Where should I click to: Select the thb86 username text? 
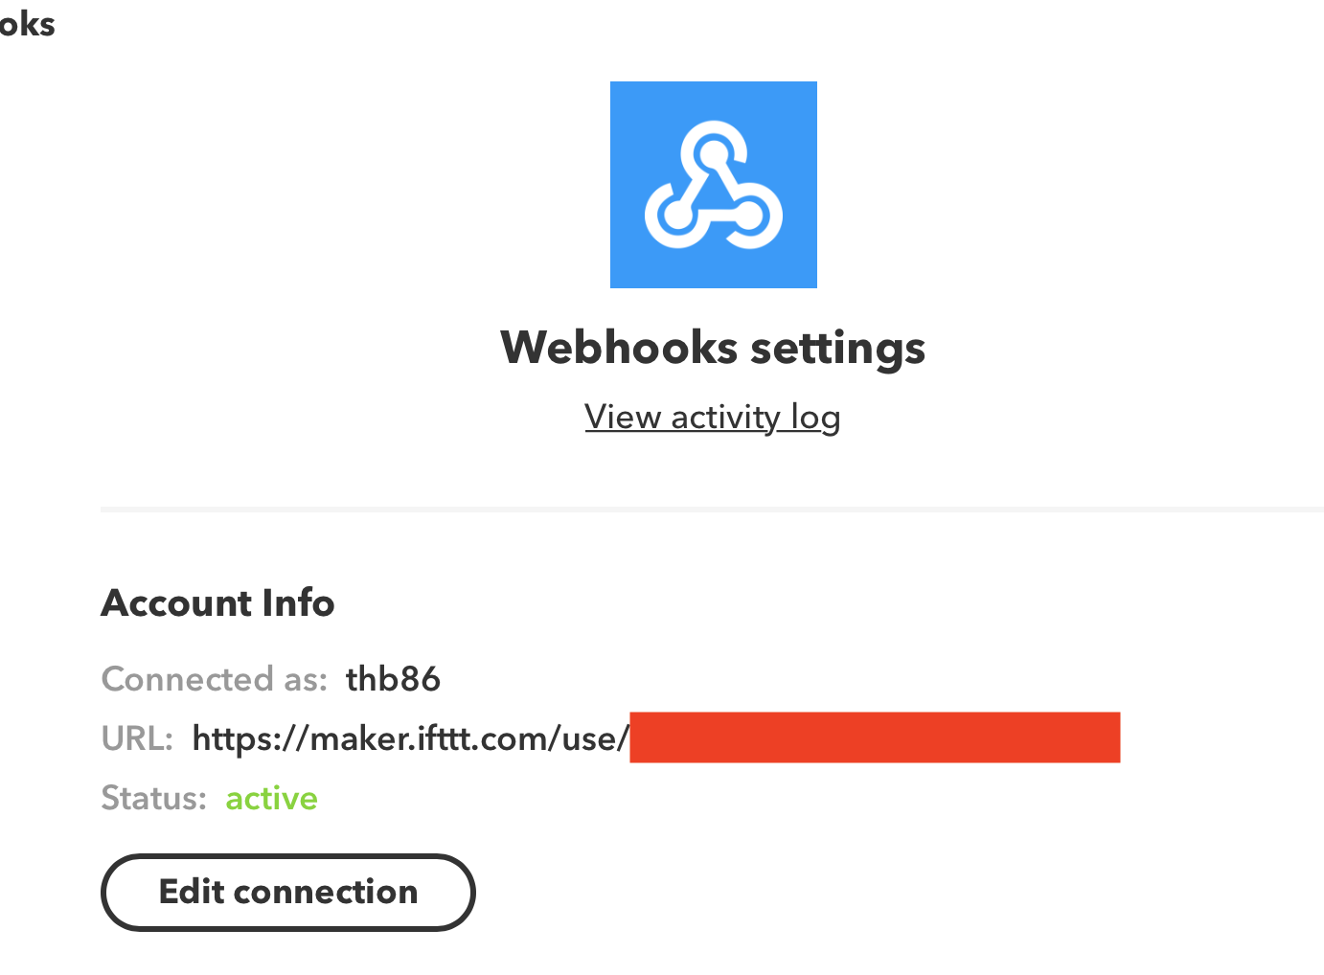(x=393, y=679)
